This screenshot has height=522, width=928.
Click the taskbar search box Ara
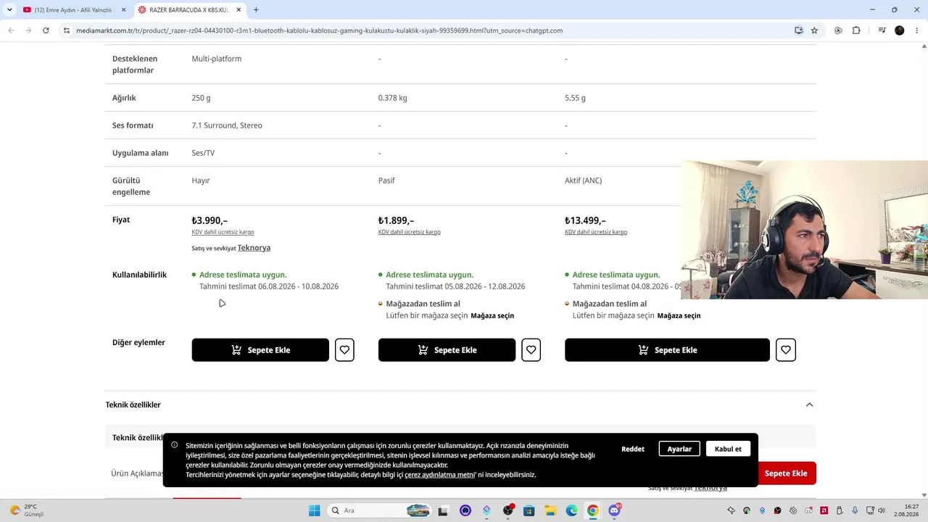click(x=379, y=510)
